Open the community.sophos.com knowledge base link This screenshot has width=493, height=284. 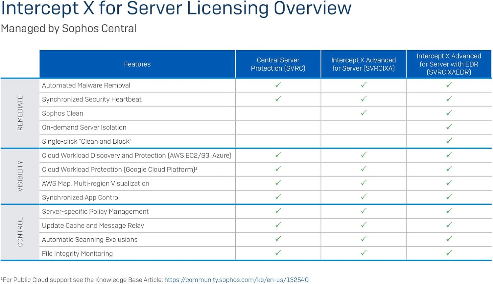236,279
